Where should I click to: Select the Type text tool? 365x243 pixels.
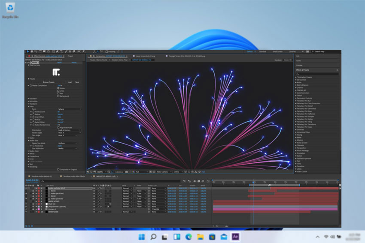[61, 51]
